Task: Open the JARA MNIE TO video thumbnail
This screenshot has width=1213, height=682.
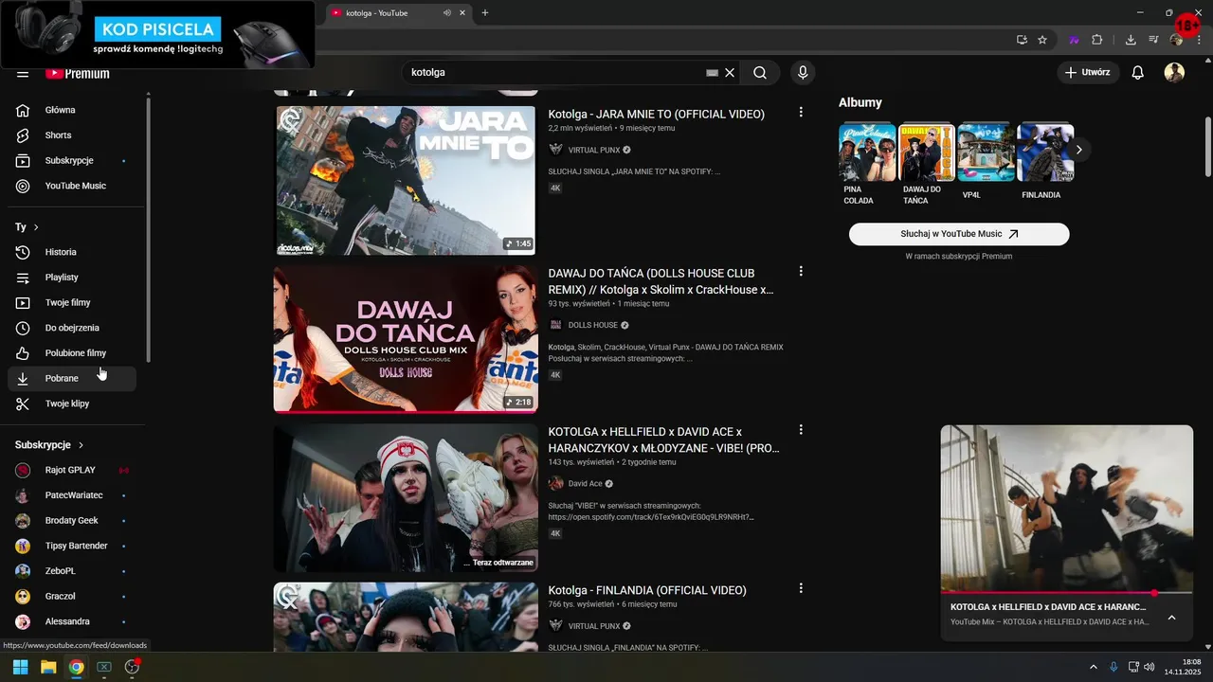Action: coord(406,180)
